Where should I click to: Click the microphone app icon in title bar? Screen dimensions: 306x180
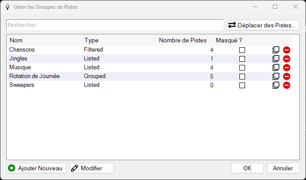[8, 7]
